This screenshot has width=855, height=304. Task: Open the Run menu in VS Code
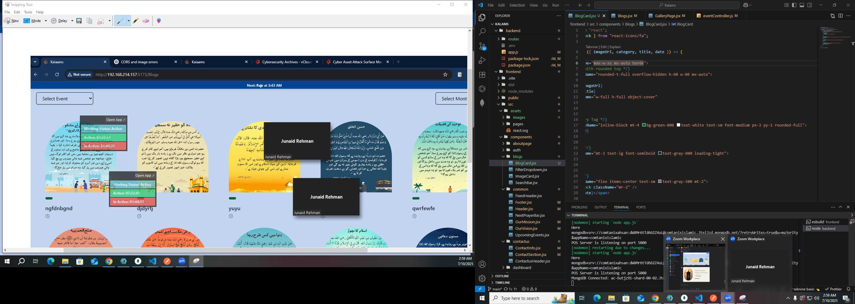click(x=556, y=5)
